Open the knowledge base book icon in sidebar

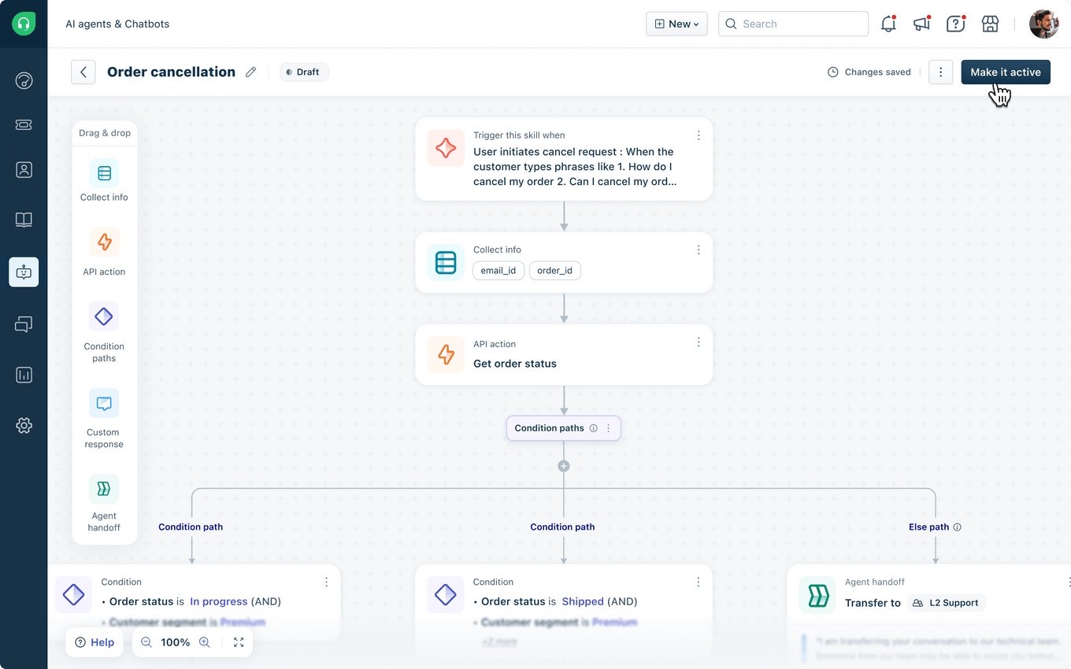click(x=24, y=220)
